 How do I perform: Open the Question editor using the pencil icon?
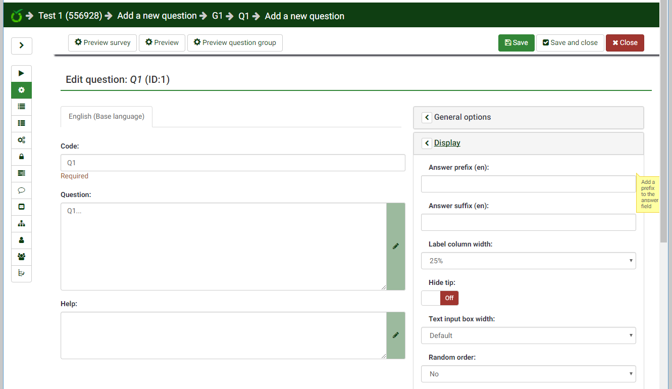[x=395, y=246]
